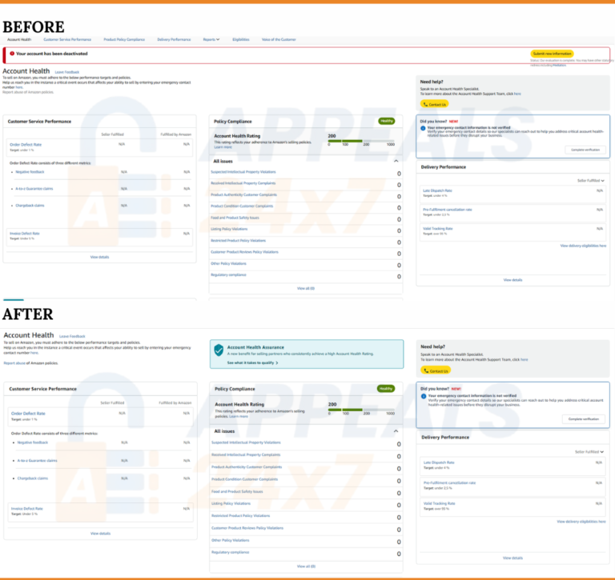615x580 pixels.
Task: Open Late Dispatch Rate in BEFORE Delivery Performance
Action: pos(437,190)
